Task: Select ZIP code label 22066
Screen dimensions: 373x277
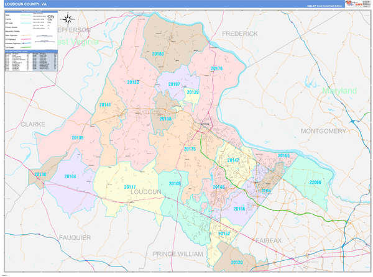Action: click(315, 183)
